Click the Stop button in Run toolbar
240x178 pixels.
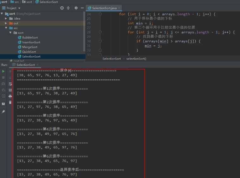pyautogui.click(x=3, y=78)
